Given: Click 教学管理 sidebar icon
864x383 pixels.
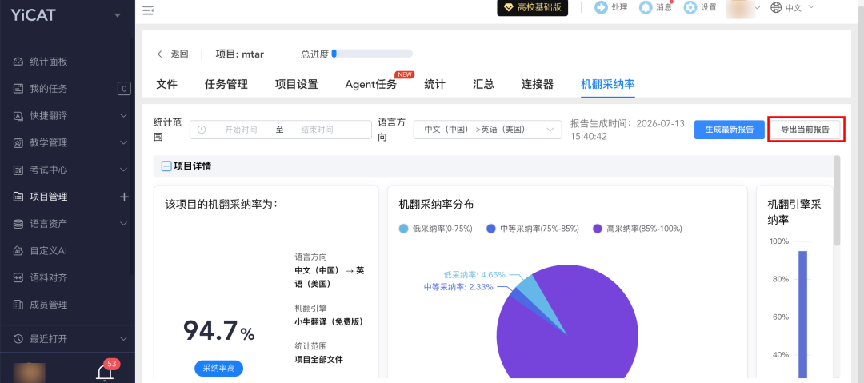Looking at the screenshot, I should (x=18, y=143).
